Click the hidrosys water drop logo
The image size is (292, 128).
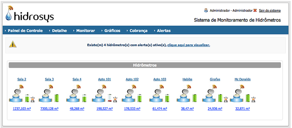(x=8, y=15)
